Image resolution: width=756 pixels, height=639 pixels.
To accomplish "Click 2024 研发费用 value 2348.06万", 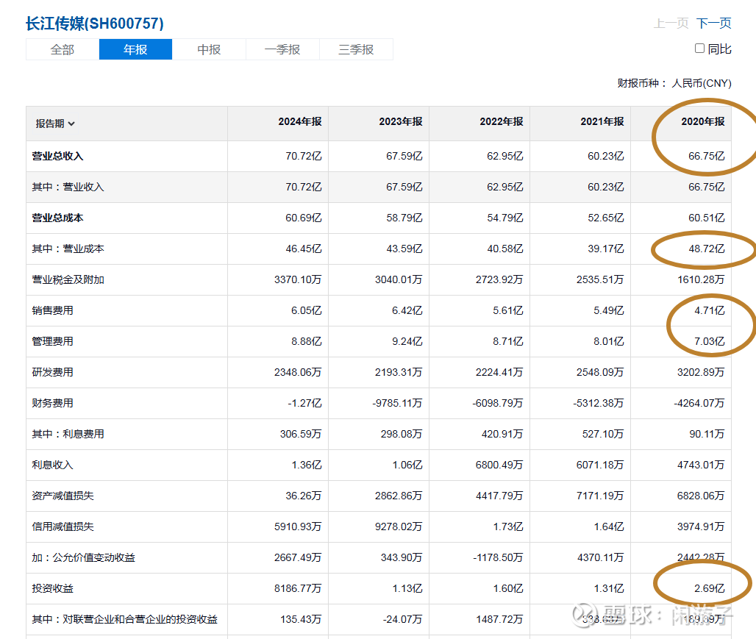I will tap(298, 372).
